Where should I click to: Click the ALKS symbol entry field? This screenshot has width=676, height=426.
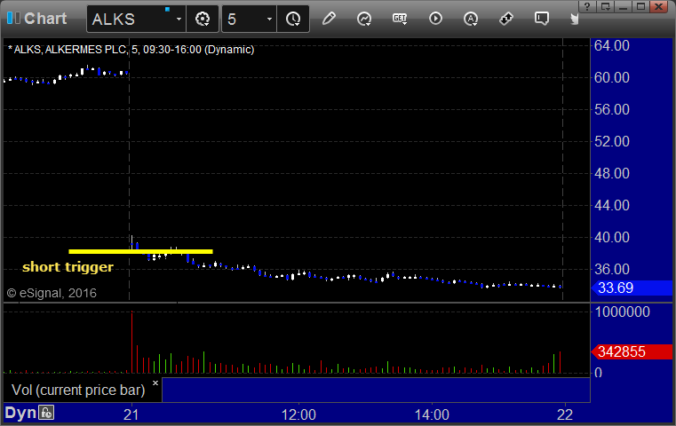point(130,19)
